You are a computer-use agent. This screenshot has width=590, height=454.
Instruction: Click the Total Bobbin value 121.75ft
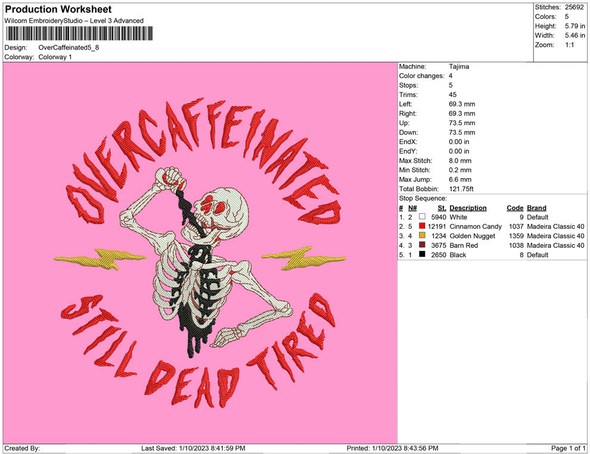(461, 189)
